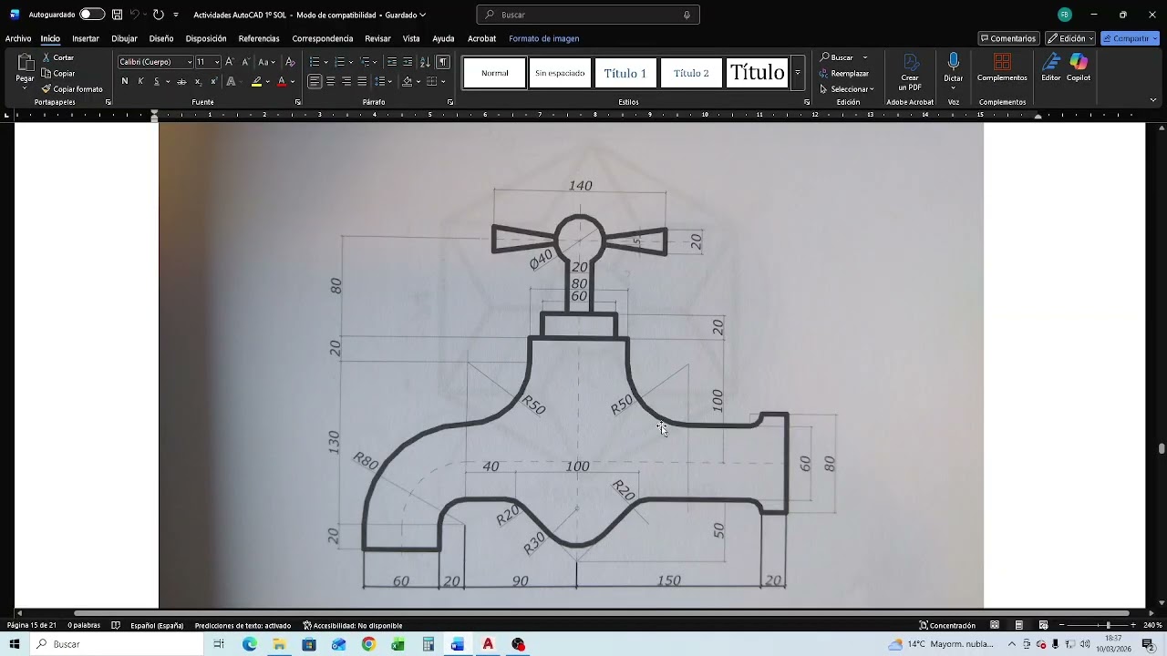Image resolution: width=1167 pixels, height=656 pixels.
Task: Click Crear un PDF in Adobe Acrobat
Action: (x=910, y=71)
